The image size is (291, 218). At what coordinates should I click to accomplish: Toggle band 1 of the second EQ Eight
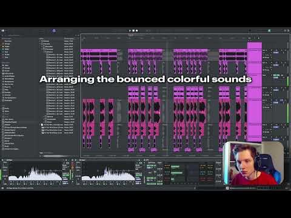coord(84,184)
